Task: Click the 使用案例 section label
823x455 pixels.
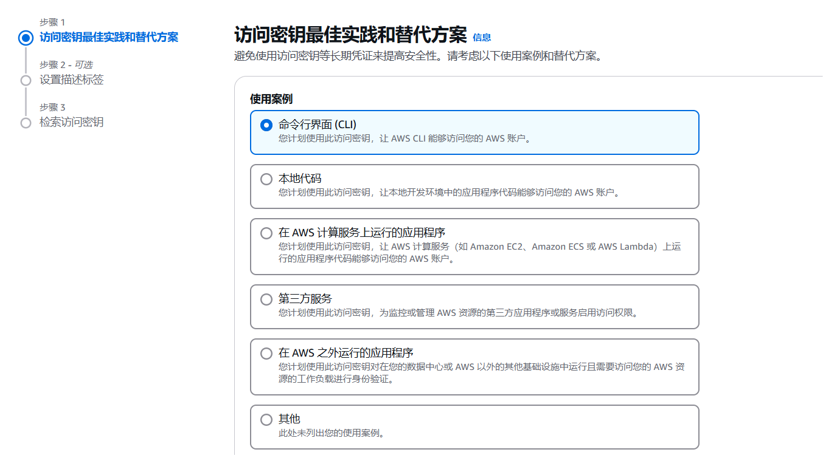Action: [x=271, y=98]
